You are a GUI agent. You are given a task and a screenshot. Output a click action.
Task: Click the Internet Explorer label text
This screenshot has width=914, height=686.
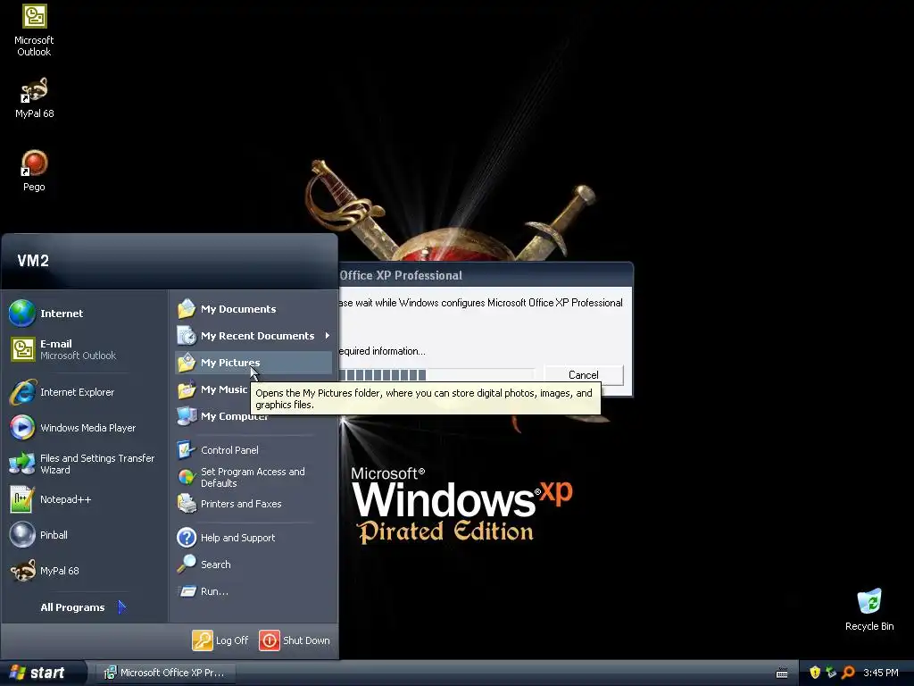coord(77,392)
